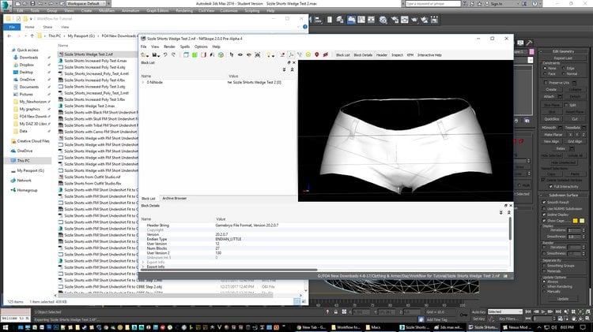Click the save floppy icon in NifSkope
The image size is (593, 332).
tap(154, 55)
